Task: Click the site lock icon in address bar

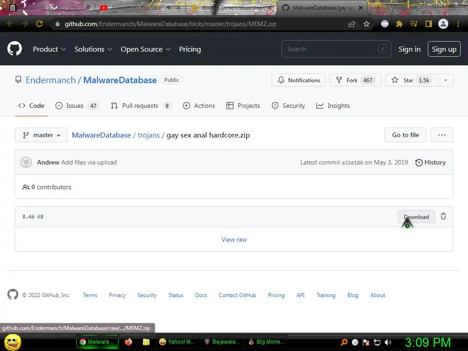Action: click(x=58, y=24)
